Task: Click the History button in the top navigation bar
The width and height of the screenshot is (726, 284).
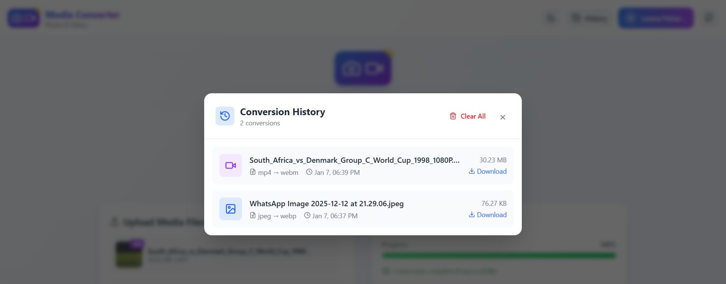Action: 589,18
